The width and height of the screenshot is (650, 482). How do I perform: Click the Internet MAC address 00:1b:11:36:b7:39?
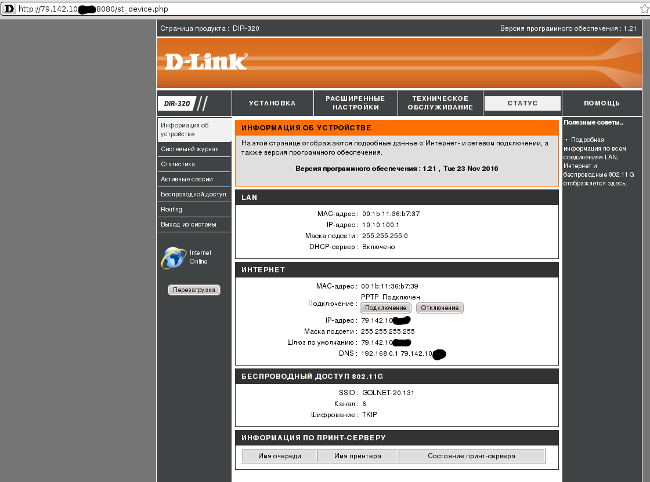pyautogui.click(x=389, y=286)
